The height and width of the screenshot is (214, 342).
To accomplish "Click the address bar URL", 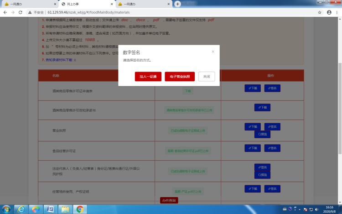I will click(91, 12).
